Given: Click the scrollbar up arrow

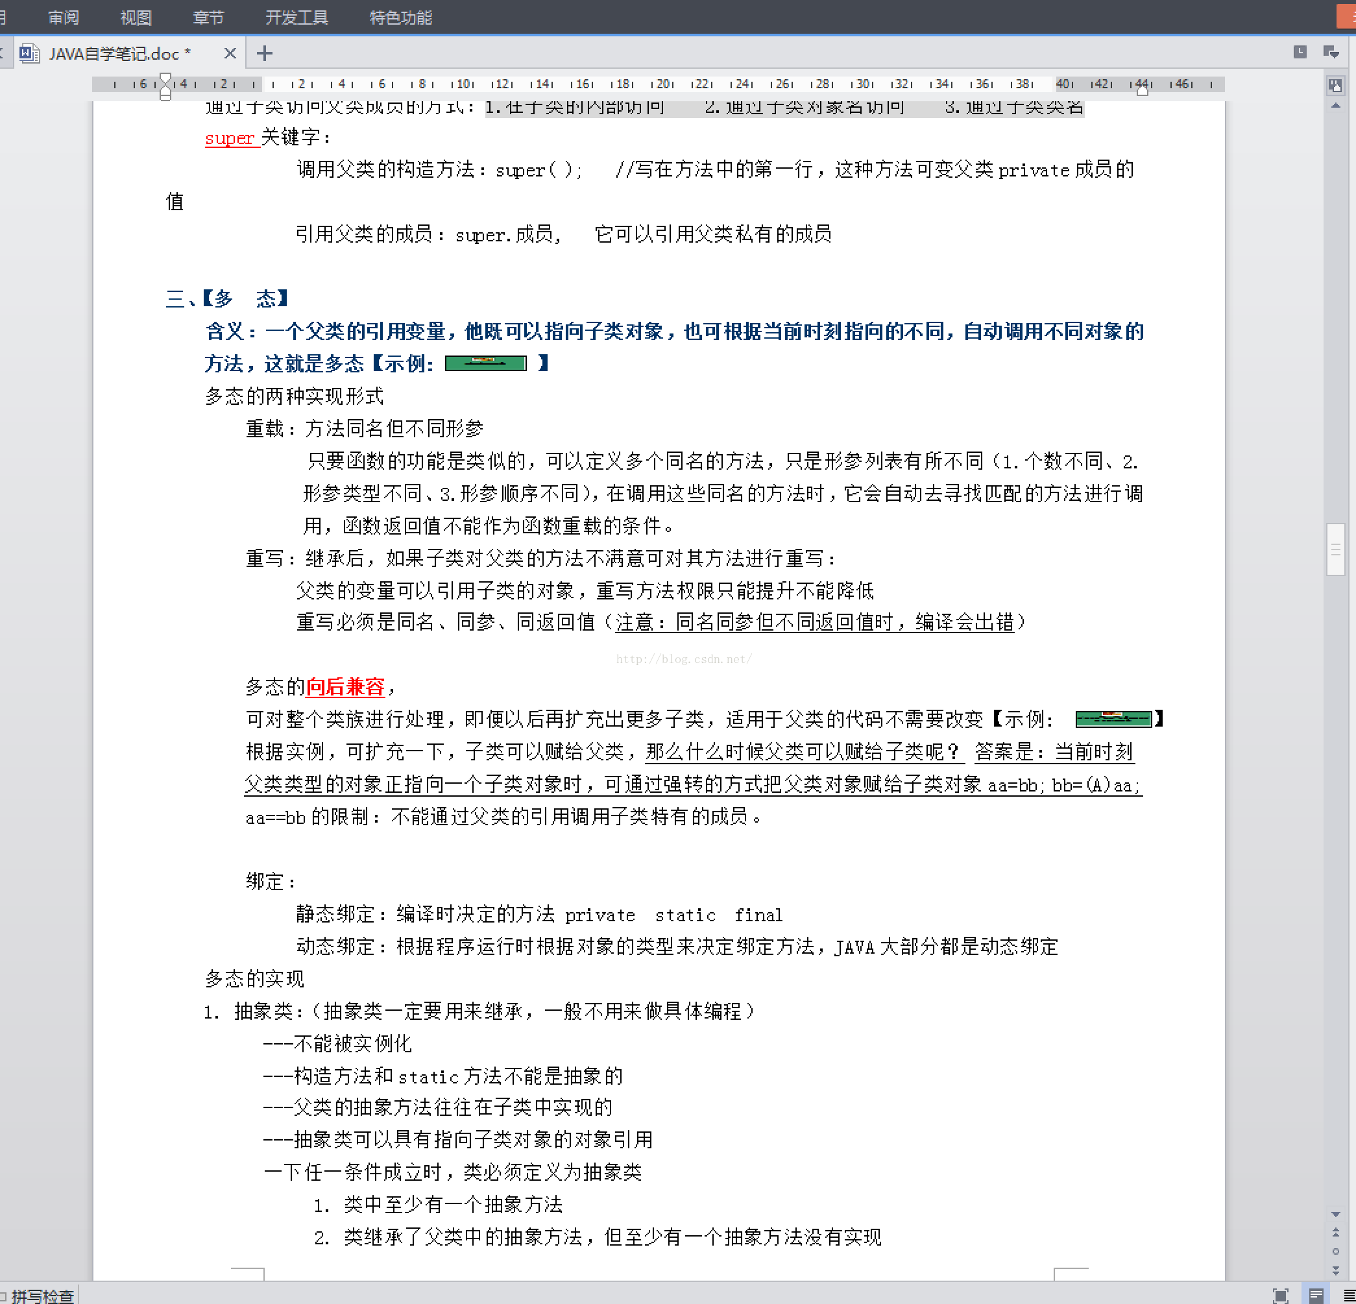Looking at the screenshot, I should point(1336,106).
